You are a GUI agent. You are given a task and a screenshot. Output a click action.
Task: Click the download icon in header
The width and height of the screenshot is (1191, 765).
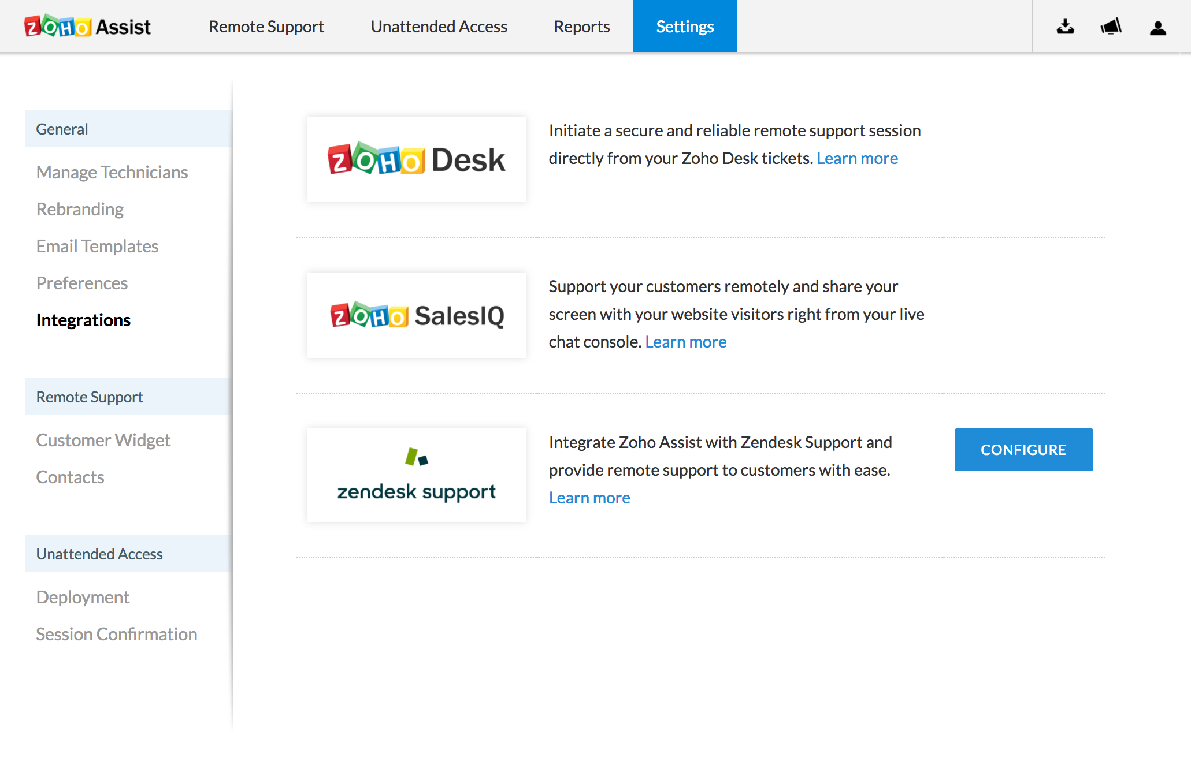pos(1065,27)
